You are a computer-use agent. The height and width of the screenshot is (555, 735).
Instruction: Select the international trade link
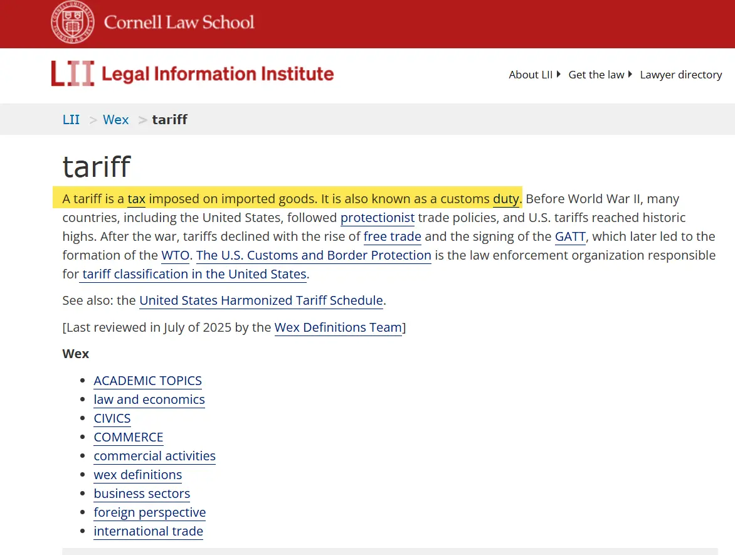pos(148,531)
